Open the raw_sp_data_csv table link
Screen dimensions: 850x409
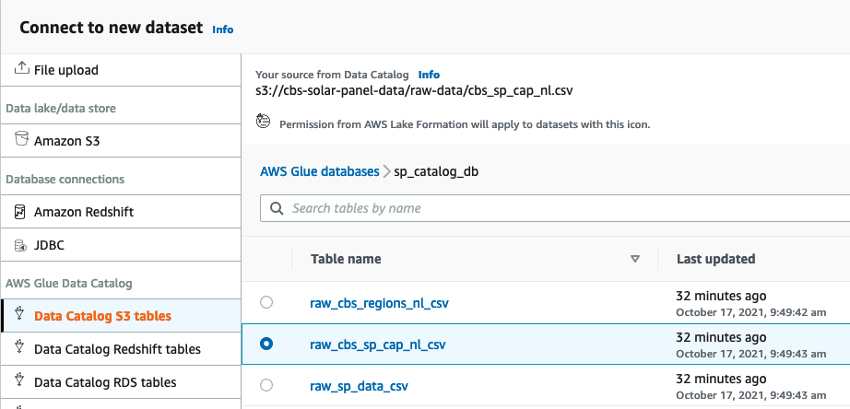[x=360, y=385]
